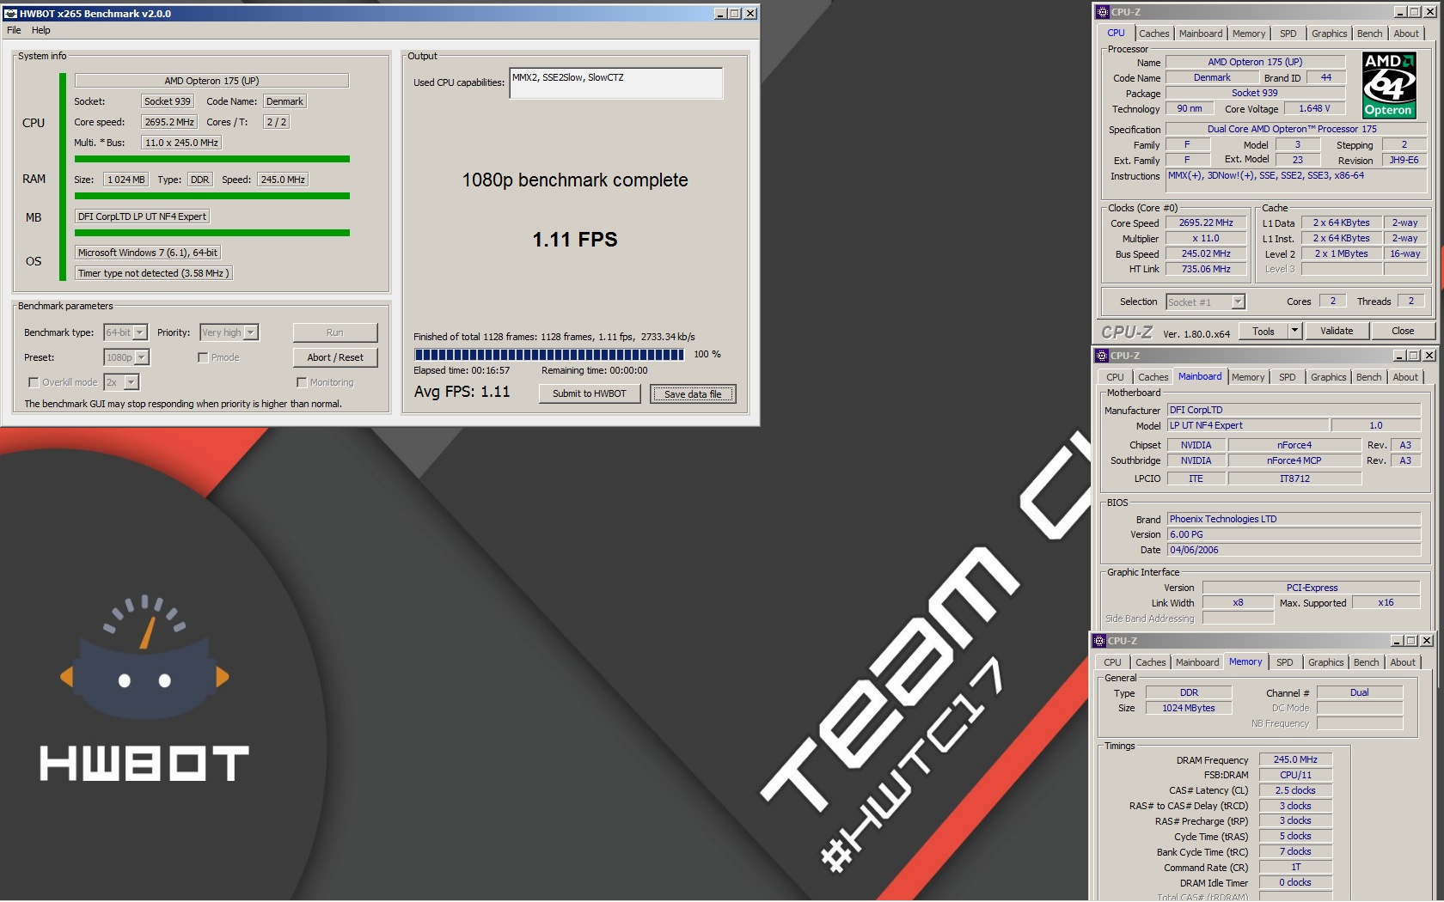Click the DRAM Frequency 245.0 MHz value
Screen dimensions: 1444x902
[x=1295, y=759]
